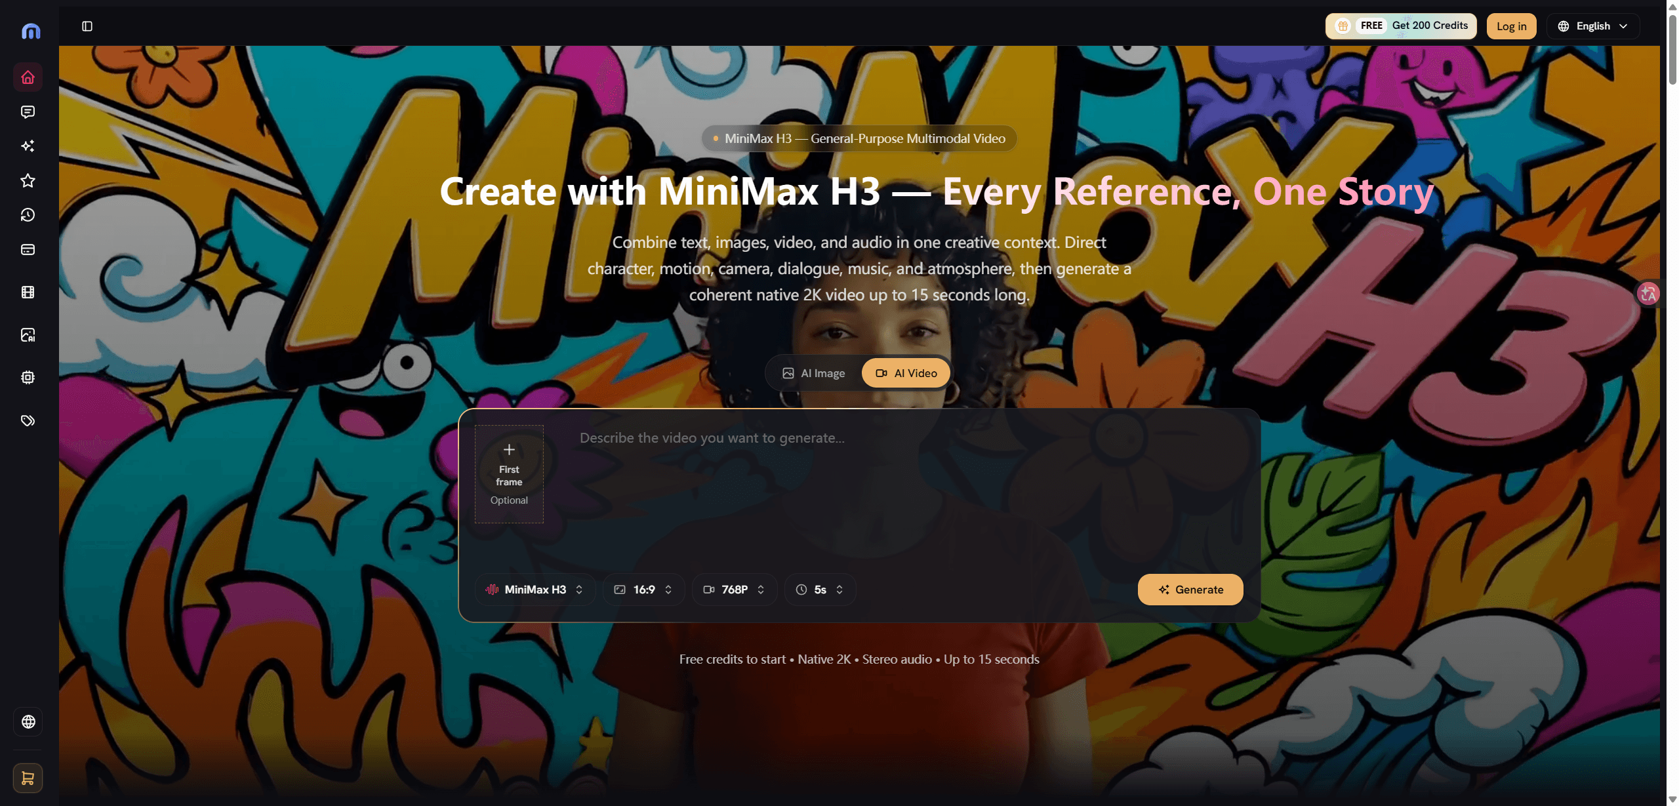Open the MiniMax H3 model dropdown

(535, 590)
